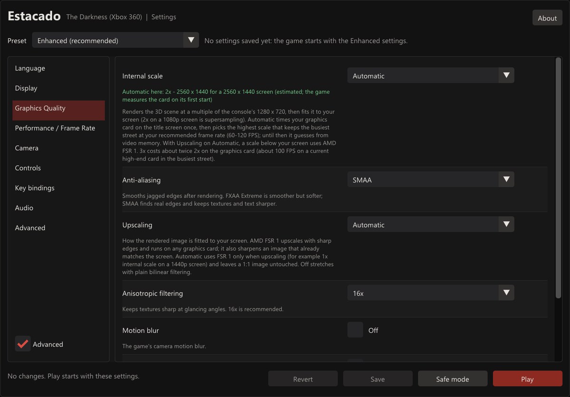Click the Estacado title text
The width and height of the screenshot is (570, 397).
pos(34,16)
